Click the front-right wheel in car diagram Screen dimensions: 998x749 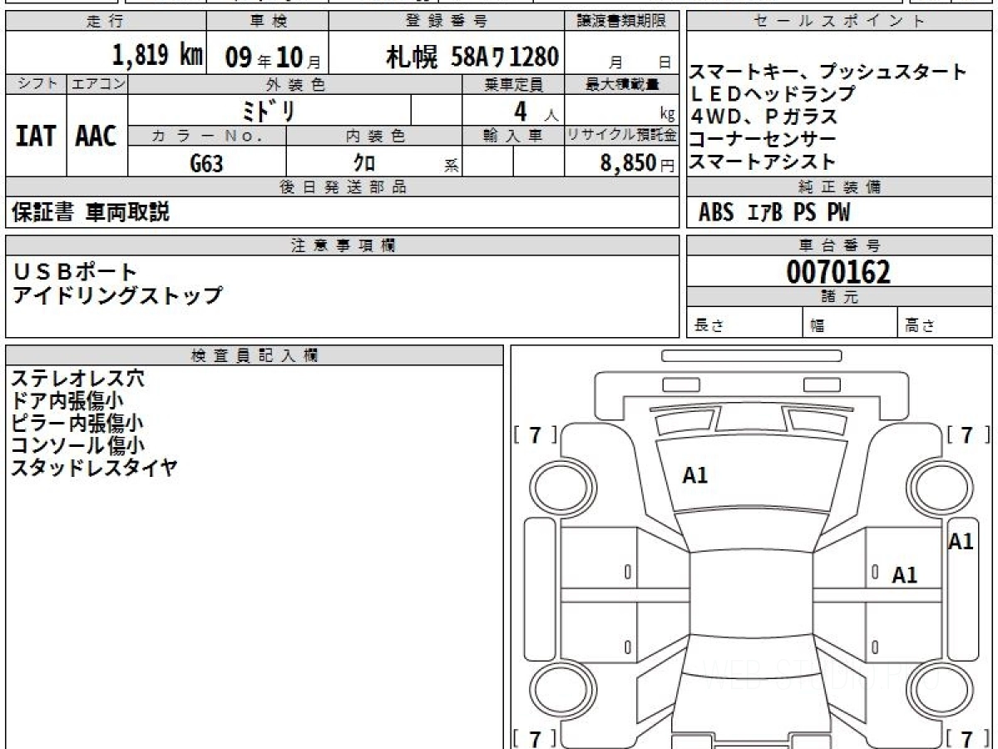point(935,485)
